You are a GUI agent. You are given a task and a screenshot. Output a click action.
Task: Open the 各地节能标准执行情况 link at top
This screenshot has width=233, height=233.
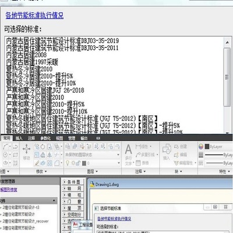click(34, 15)
